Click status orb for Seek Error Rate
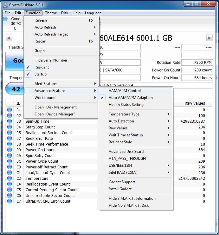The width and height of the screenshot is (219, 235). pos(10,138)
